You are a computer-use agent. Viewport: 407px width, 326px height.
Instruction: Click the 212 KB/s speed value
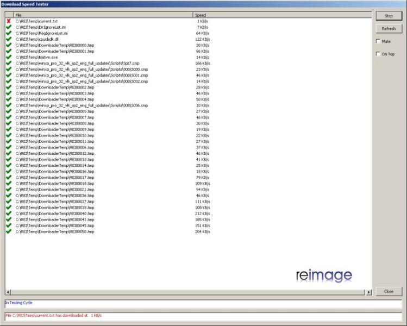(x=203, y=214)
